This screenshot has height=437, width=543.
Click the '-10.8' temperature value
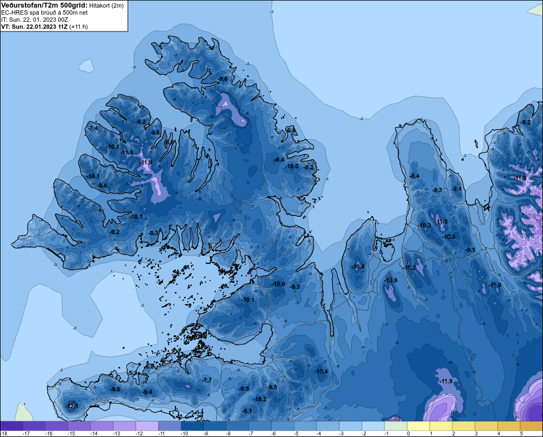[x=358, y=267]
